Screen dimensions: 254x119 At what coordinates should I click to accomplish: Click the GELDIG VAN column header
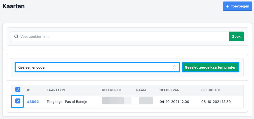coord(170,90)
